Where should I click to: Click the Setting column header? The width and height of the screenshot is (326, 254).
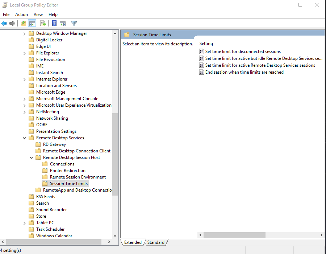tap(206, 44)
